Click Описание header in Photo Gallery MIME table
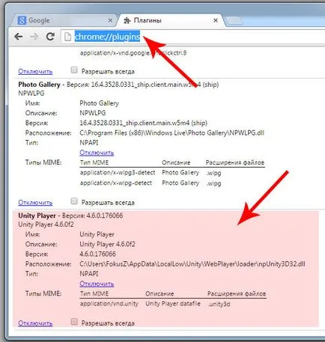The width and height of the screenshot is (325, 342). pos(176,162)
